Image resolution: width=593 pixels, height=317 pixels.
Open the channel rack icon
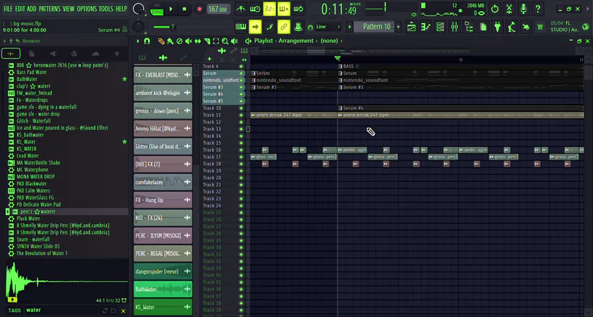[440, 27]
